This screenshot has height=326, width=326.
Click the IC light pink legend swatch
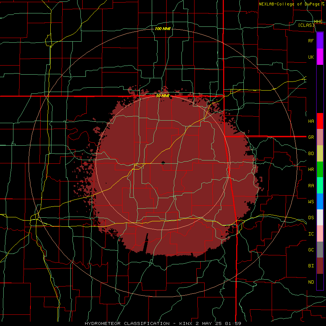(320, 234)
